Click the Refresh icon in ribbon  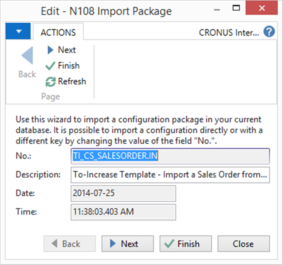point(50,82)
